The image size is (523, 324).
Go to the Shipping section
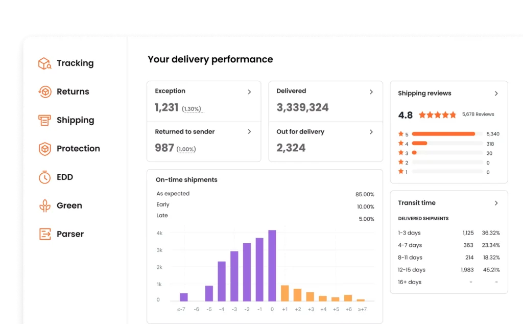click(x=76, y=120)
